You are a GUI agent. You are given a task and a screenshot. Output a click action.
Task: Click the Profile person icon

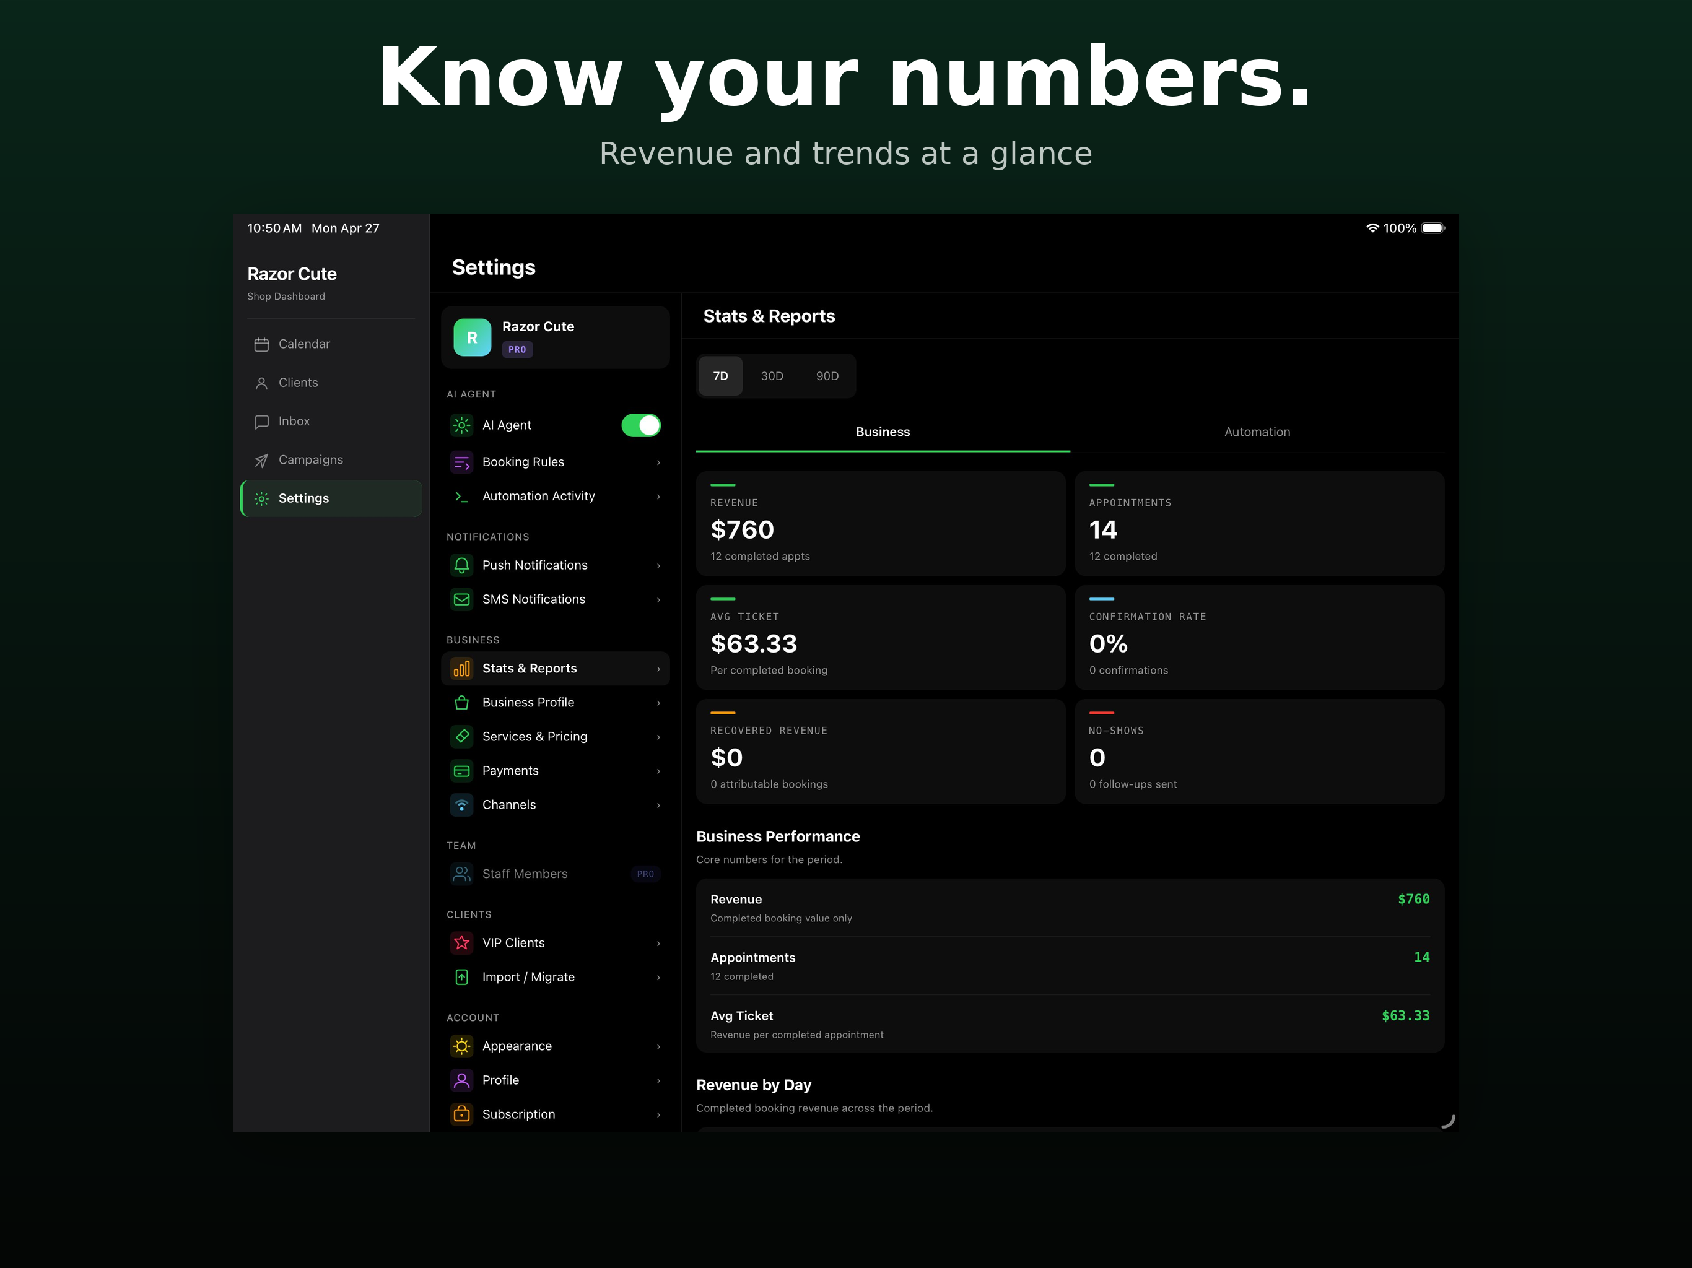(462, 1080)
